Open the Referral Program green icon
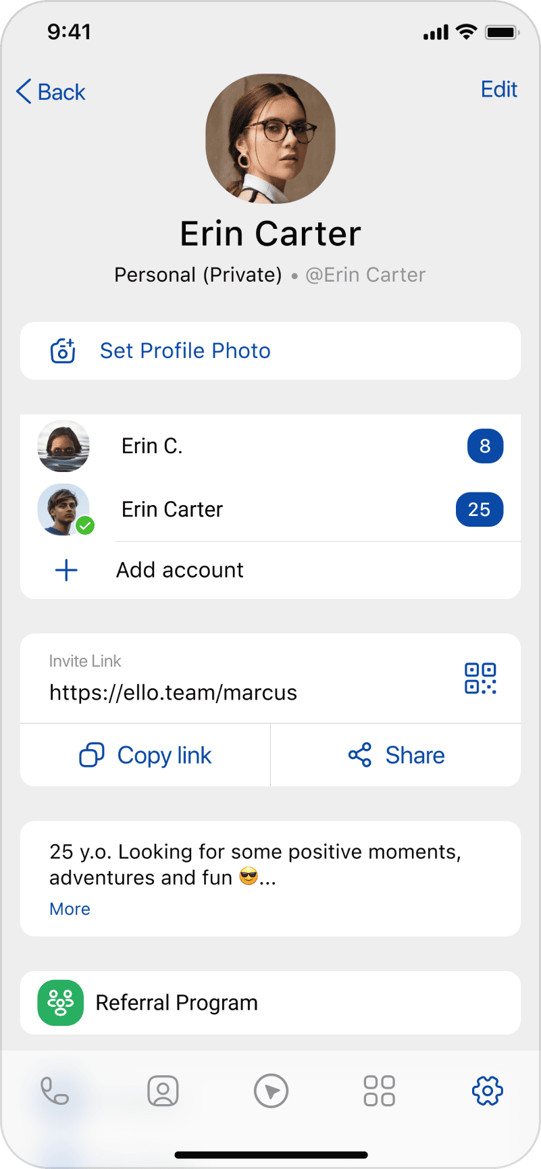This screenshot has height=1169, width=541. [61, 1003]
